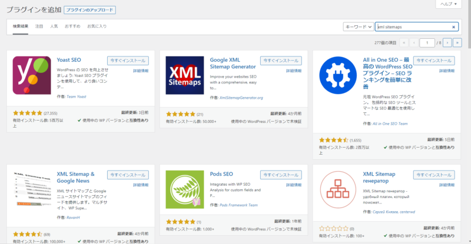The height and width of the screenshot is (244, 471).
Task: Open author link Pods Framework Team
Action: click(x=238, y=205)
